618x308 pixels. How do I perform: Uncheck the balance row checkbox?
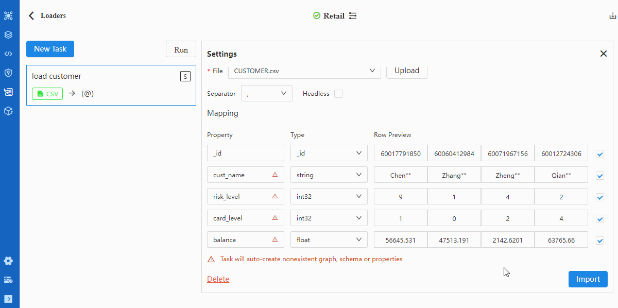click(x=600, y=241)
